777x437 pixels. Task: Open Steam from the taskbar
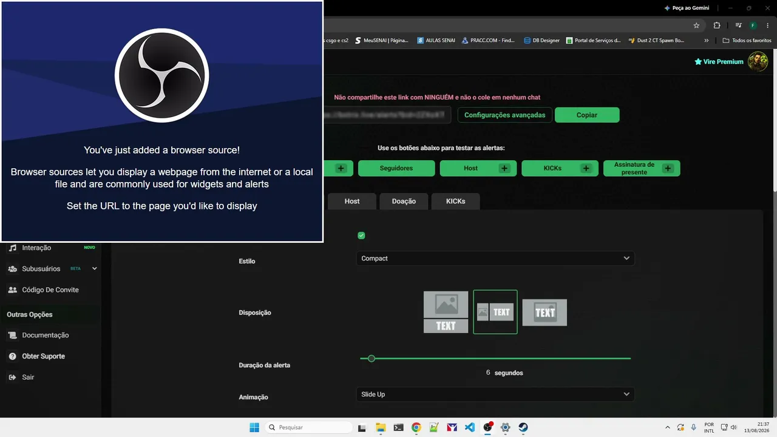(523, 427)
